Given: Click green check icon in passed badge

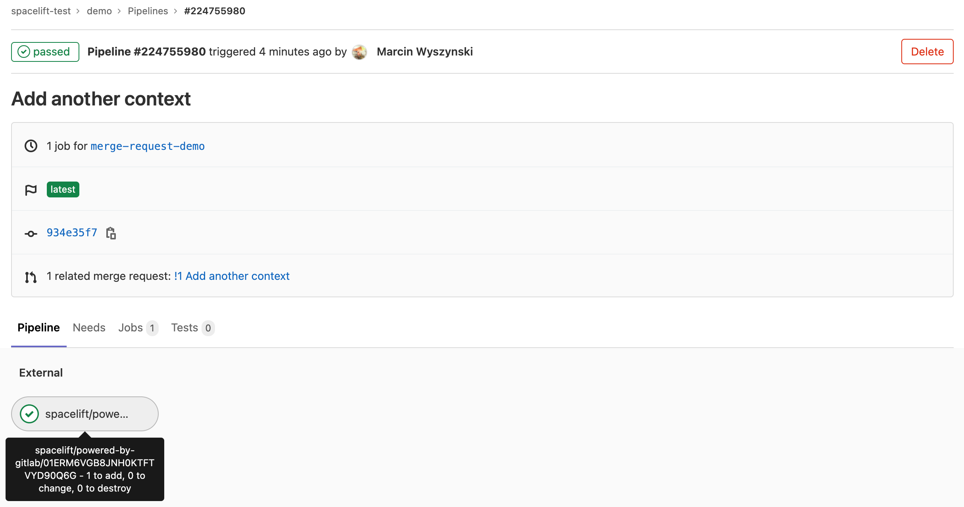Looking at the screenshot, I should (24, 52).
